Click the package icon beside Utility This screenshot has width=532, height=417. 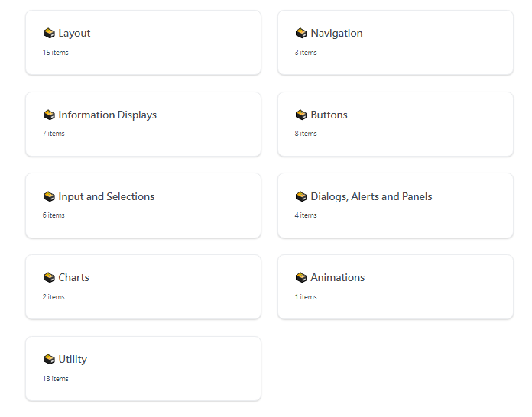49,360
